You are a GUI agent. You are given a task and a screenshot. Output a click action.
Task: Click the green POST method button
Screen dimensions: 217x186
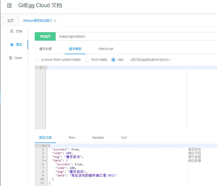tap(45, 36)
